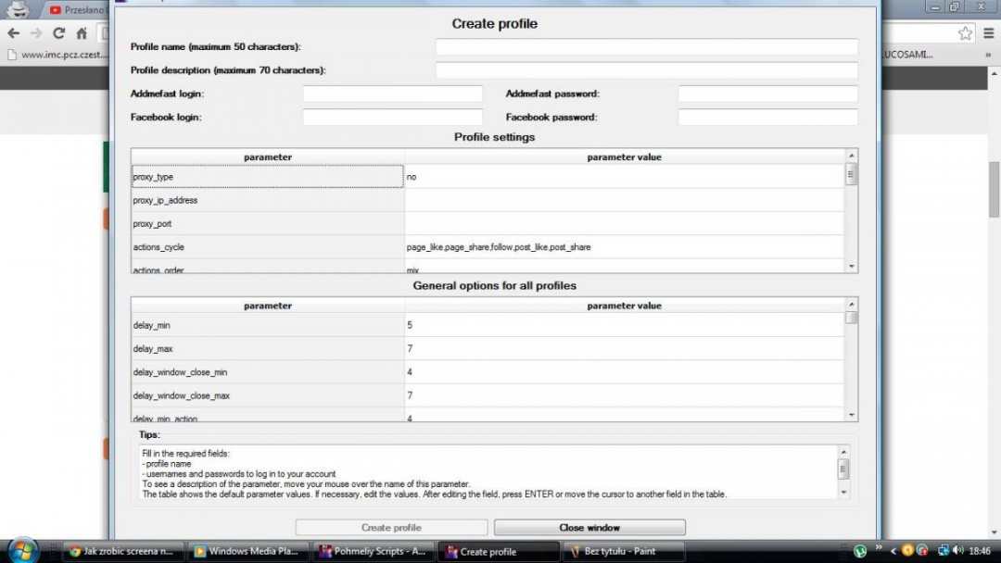Click the Facebook password field

[x=767, y=118]
